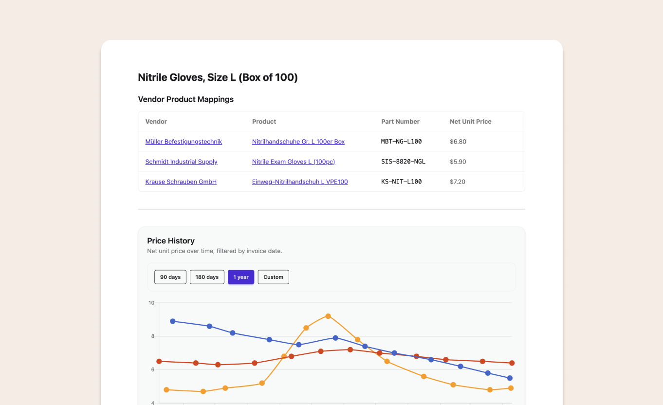Open the Krause Schrauben GmbH vendor link
This screenshot has height=405, width=663.
tap(181, 182)
